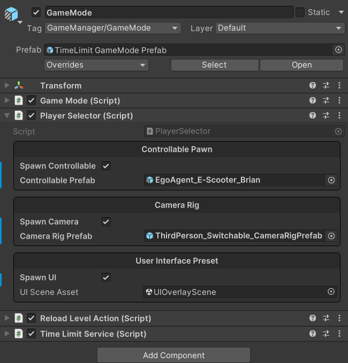The image size is (348, 363).
Task: Open Player Selector preset selector
Action: pyautogui.click(x=326, y=115)
